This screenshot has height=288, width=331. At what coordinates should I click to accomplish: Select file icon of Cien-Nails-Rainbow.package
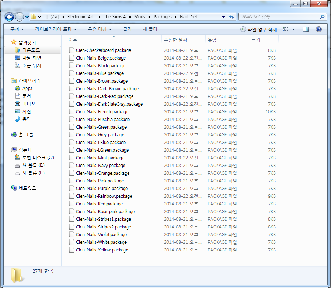coord(72,196)
